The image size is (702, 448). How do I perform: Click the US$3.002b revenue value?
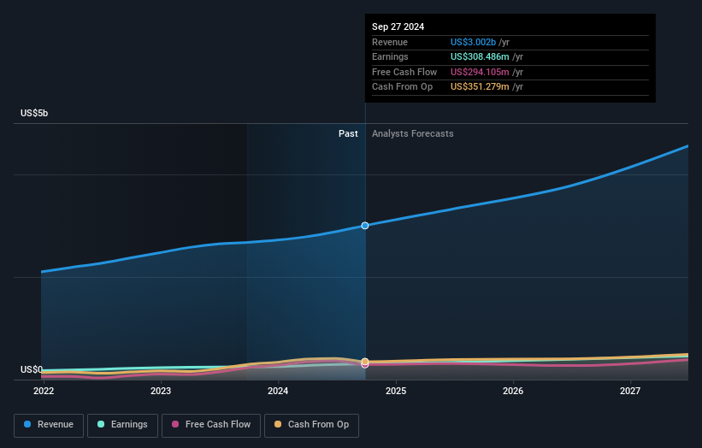473,42
